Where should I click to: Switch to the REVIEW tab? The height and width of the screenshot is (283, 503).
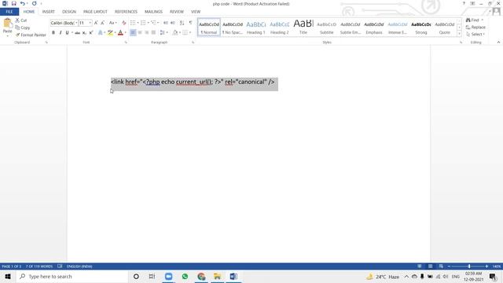point(177,12)
